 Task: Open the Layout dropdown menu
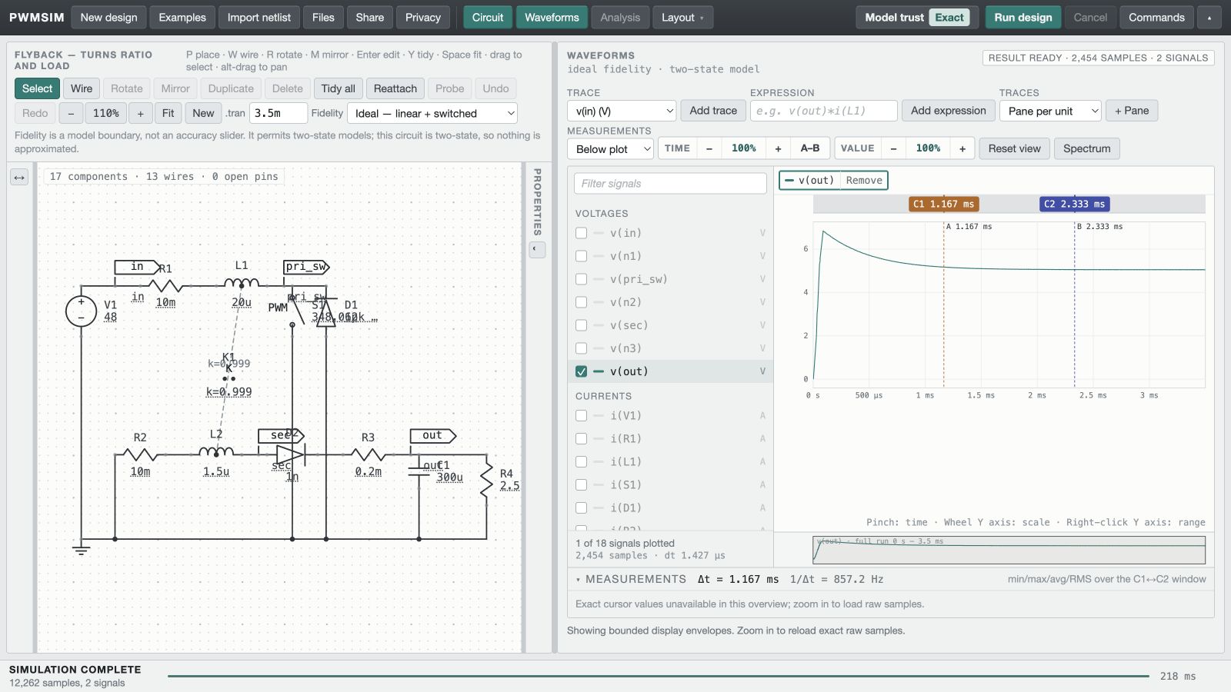(682, 18)
